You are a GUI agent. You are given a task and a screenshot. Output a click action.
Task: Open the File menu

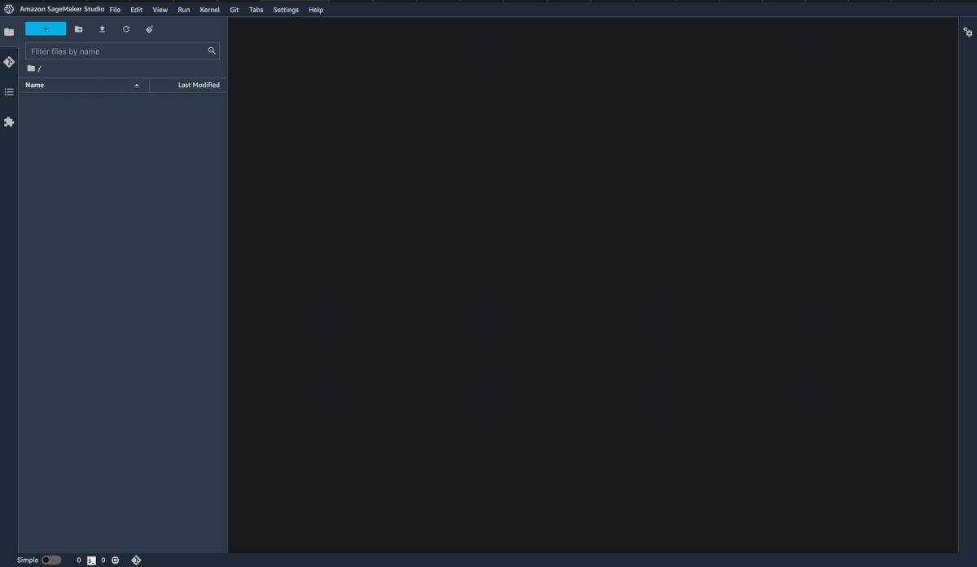(115, 10)
